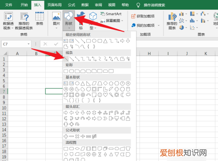Open 推荐的图表 recommended charts
Viewport: 218px width, 161px height.
172,21
